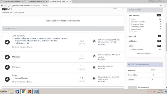Click the file icon next to Software de Teste

tap(94, 56)
